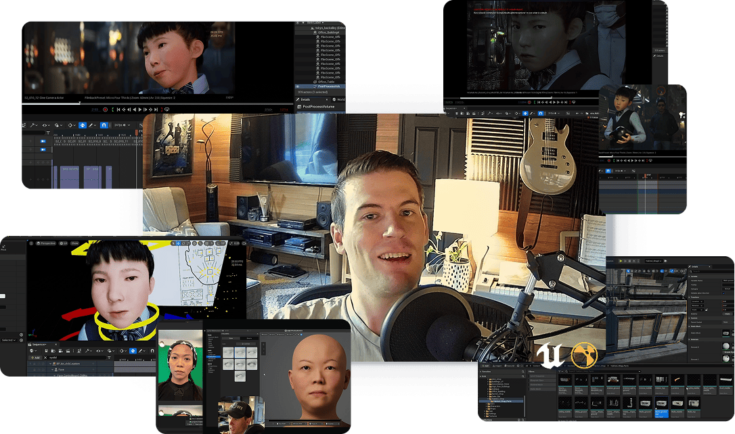The height and width of the screenshot is (434, 735).
Task: Click the green-screen actress video in MetaHuman panel
Action: 181,365
